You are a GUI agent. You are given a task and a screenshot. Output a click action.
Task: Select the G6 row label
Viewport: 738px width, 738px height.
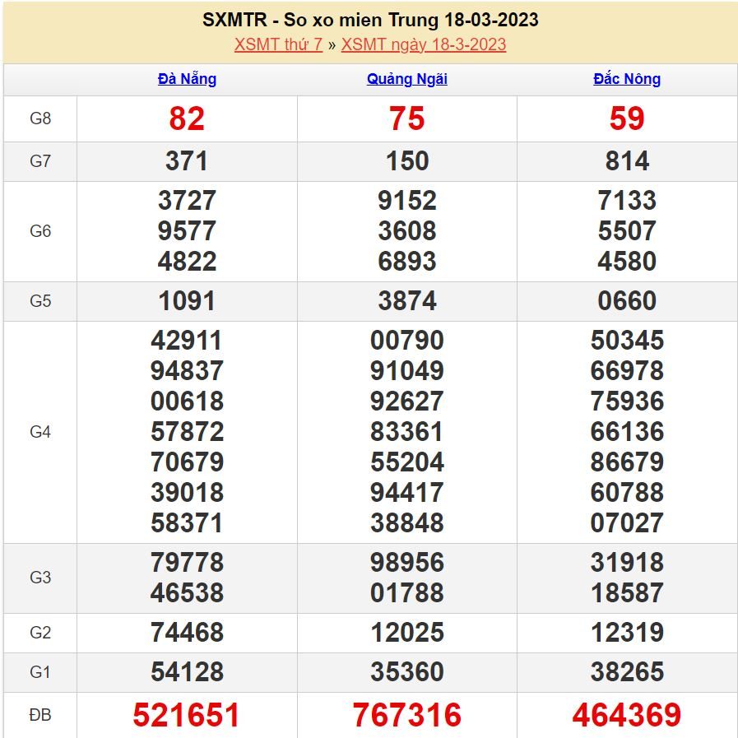(40, 231)
